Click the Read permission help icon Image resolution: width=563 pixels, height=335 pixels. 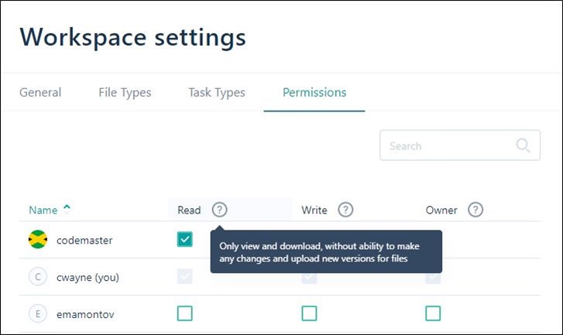[x=220, y=210]
